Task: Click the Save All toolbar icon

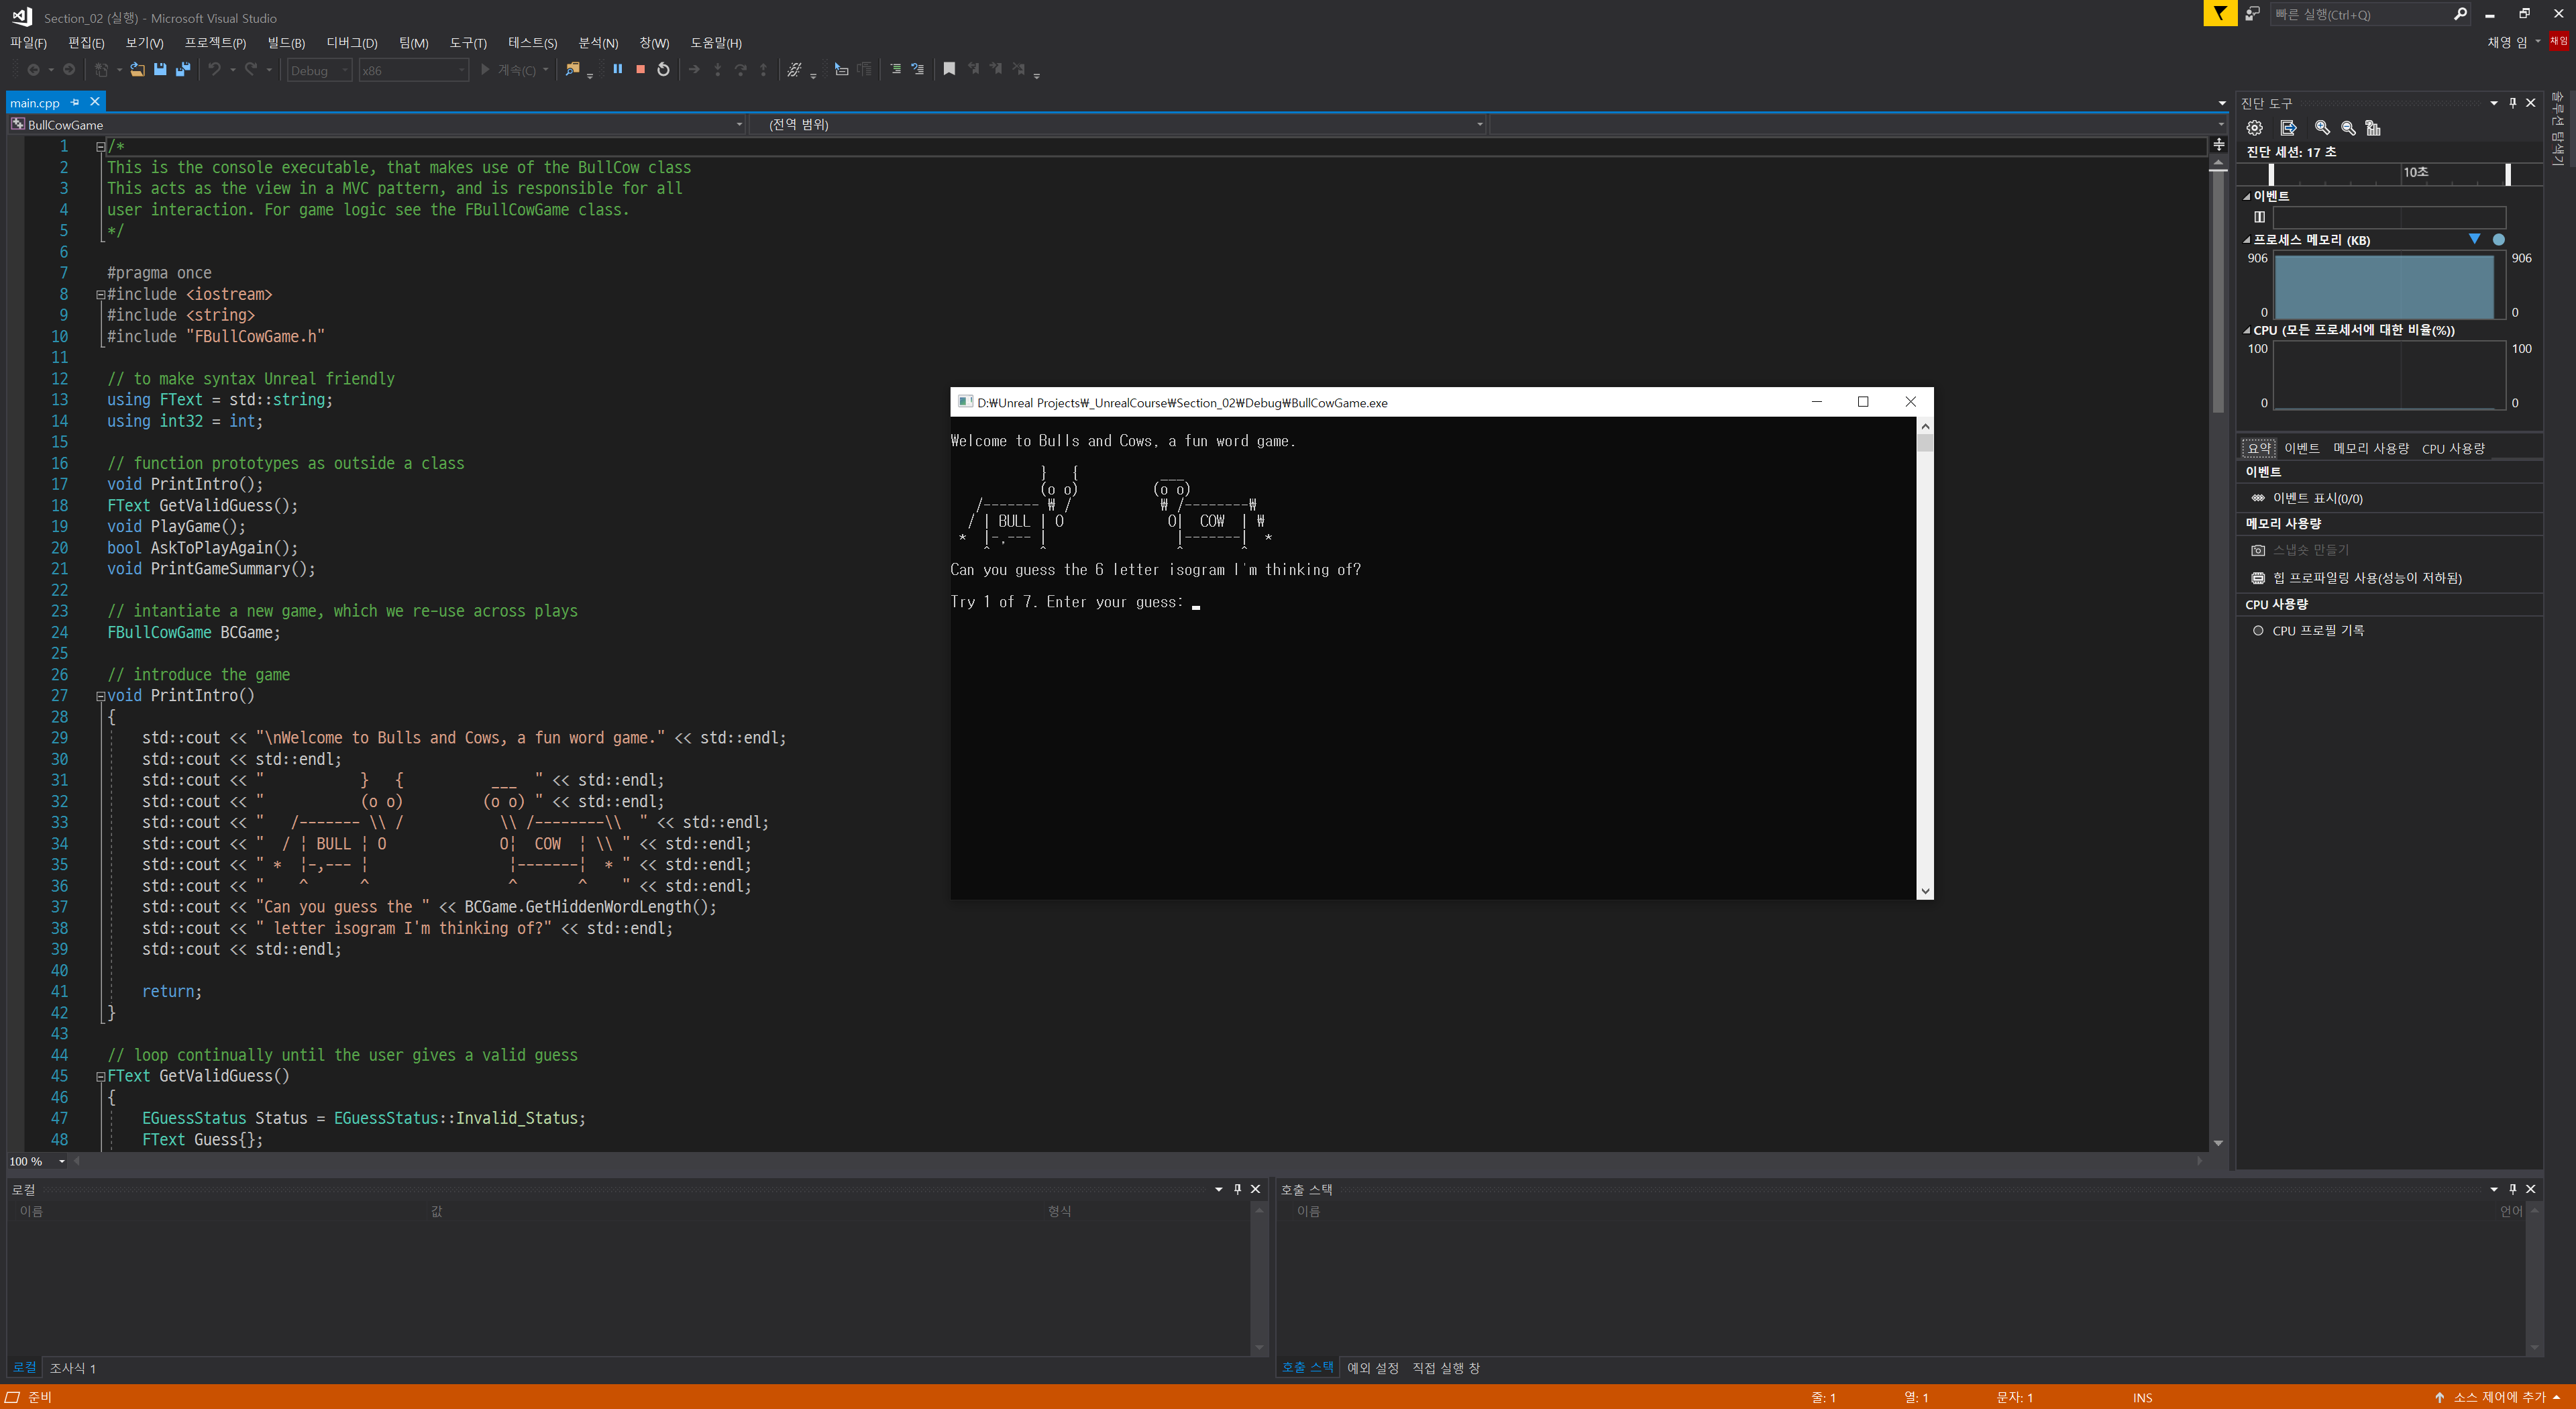Action: [183, 69]
